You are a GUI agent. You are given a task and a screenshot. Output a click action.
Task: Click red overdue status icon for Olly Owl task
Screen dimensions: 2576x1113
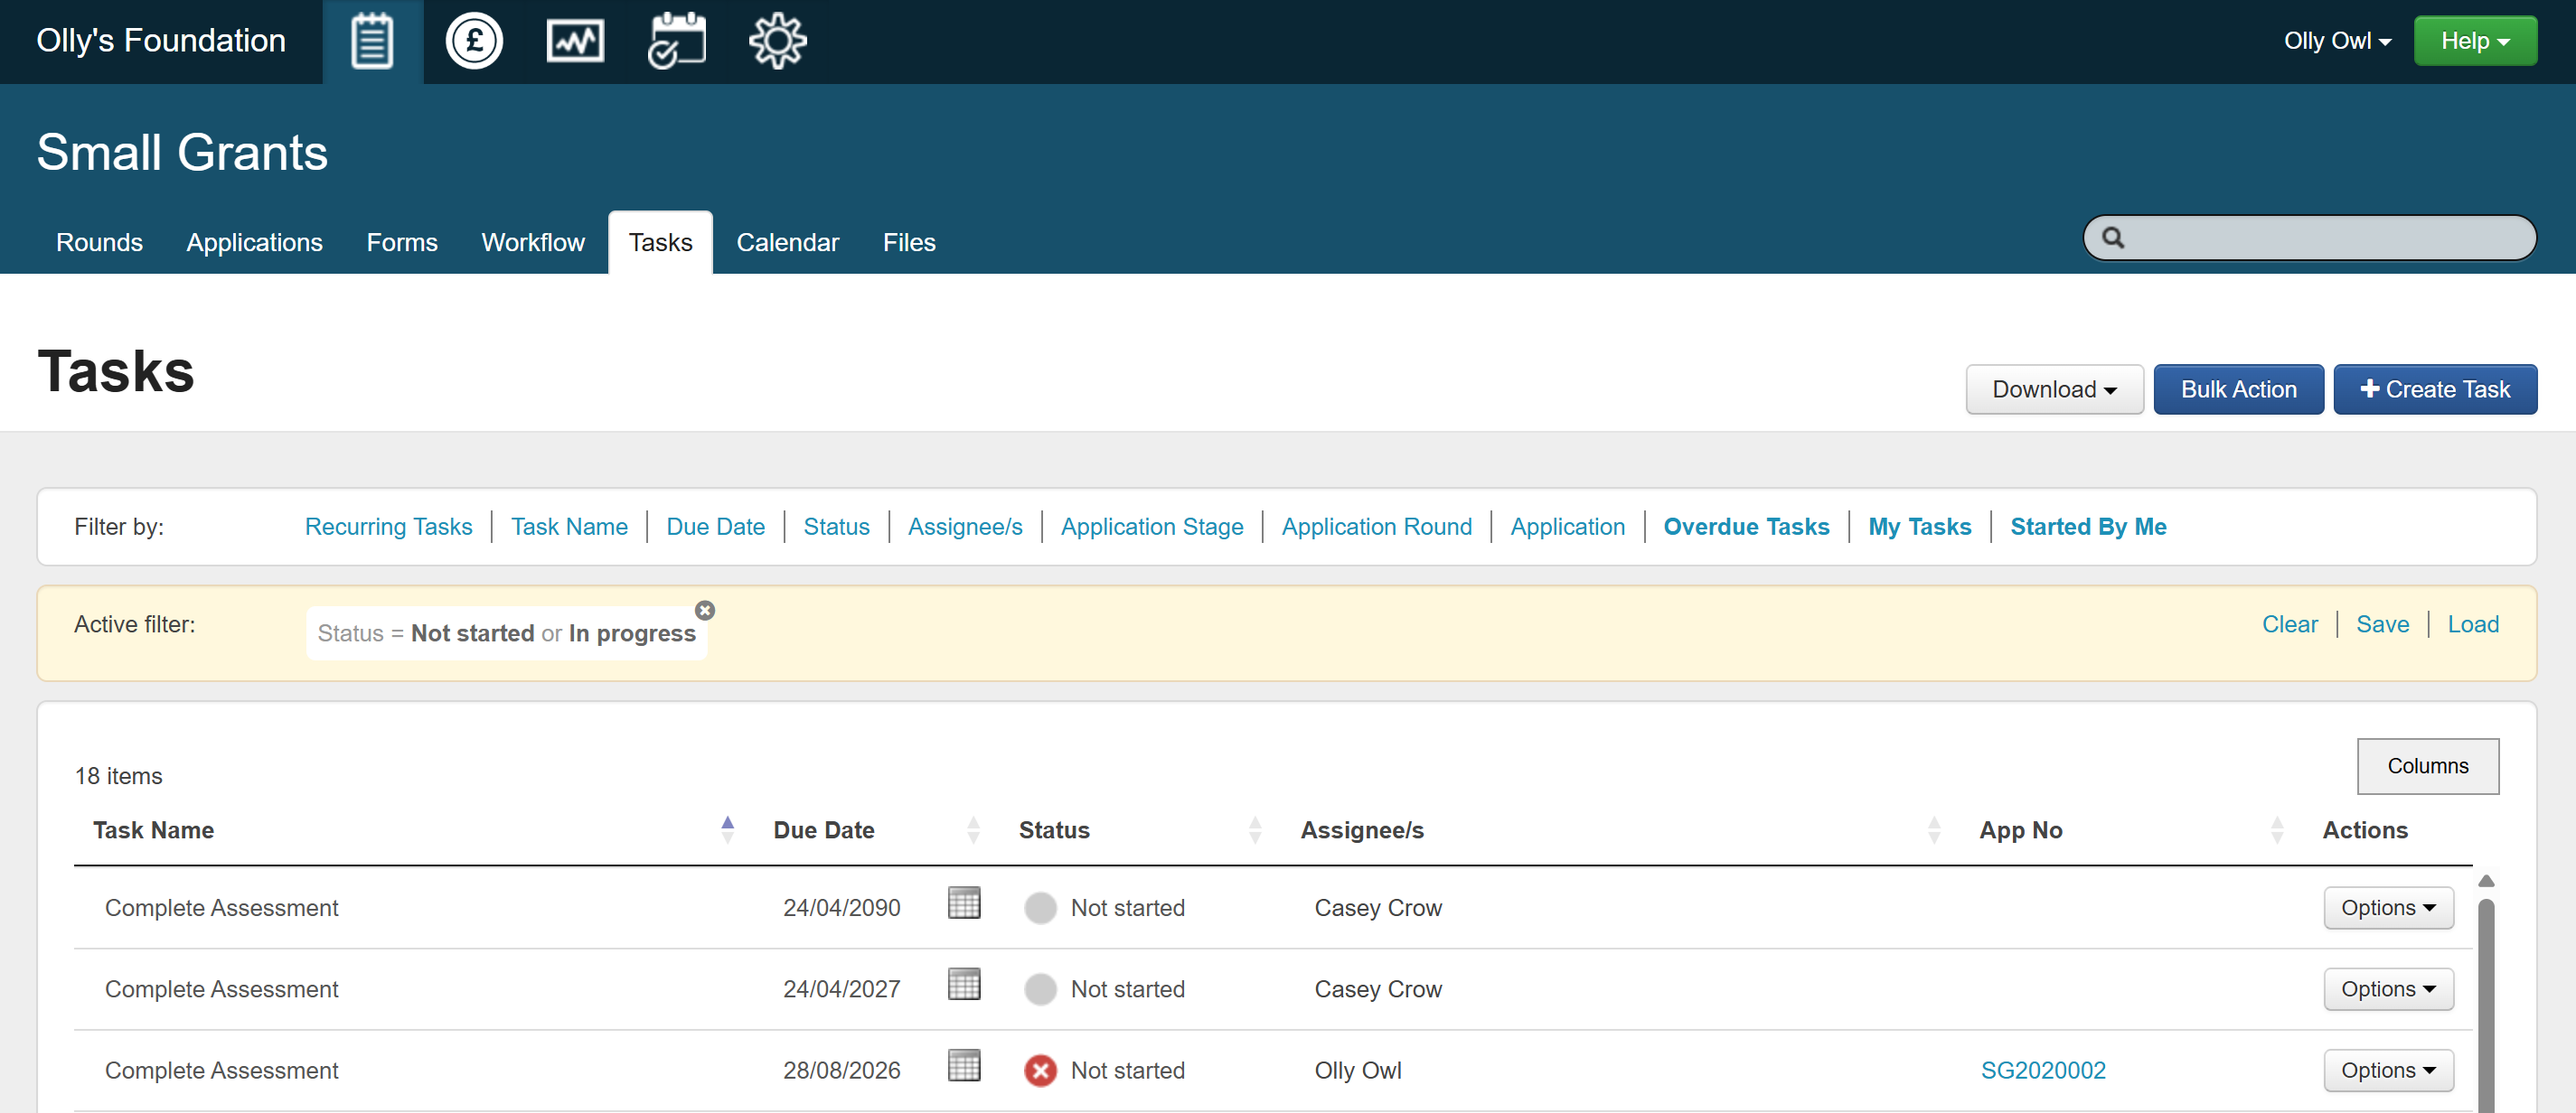pyautogui.click(x=1040, y=1070)
